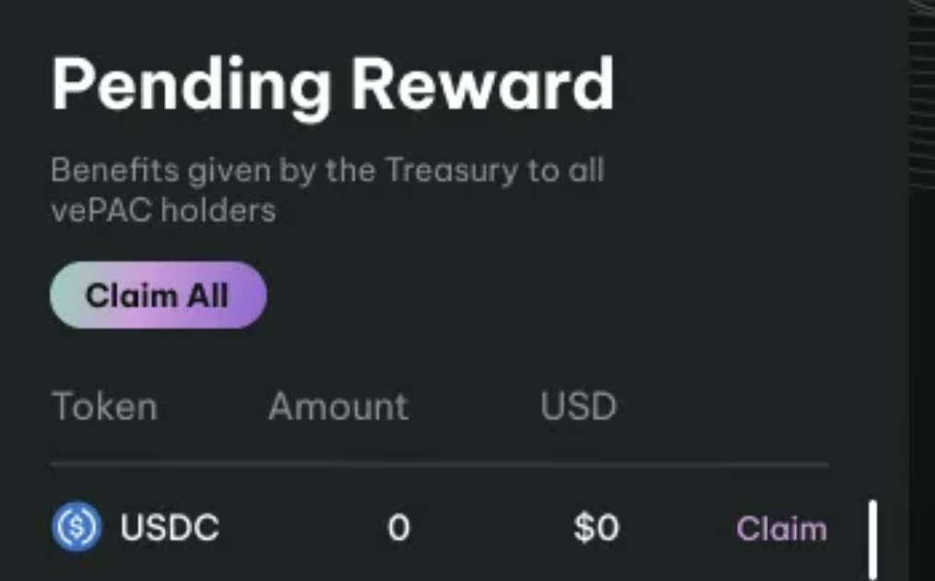This screenshot has height=581, width=935.
Task: Click the Benefits given description line
Action: point(327,171)
